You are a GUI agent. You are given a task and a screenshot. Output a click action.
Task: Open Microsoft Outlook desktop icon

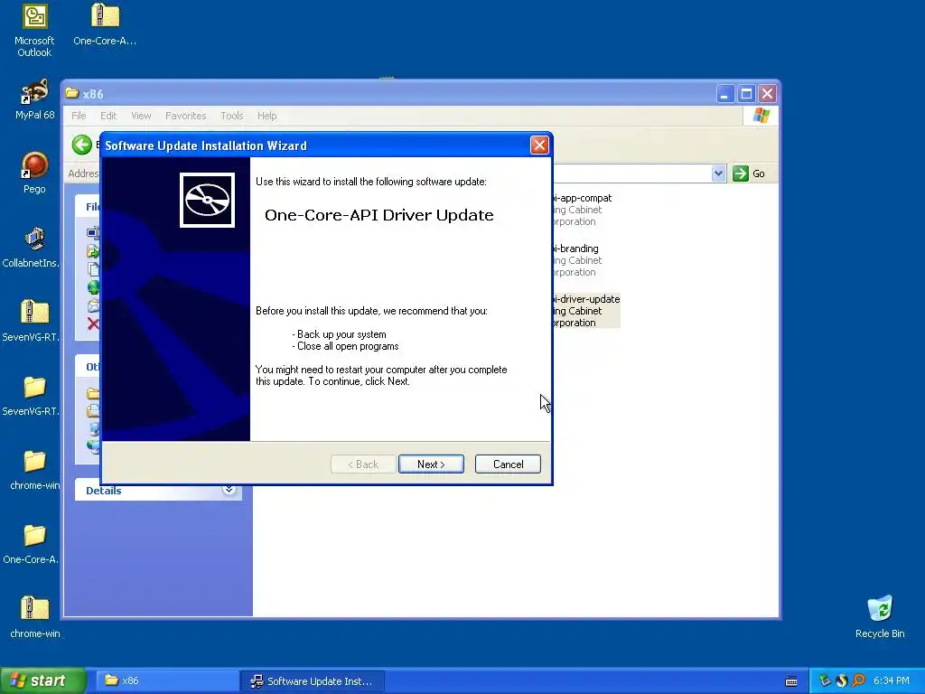34,30
